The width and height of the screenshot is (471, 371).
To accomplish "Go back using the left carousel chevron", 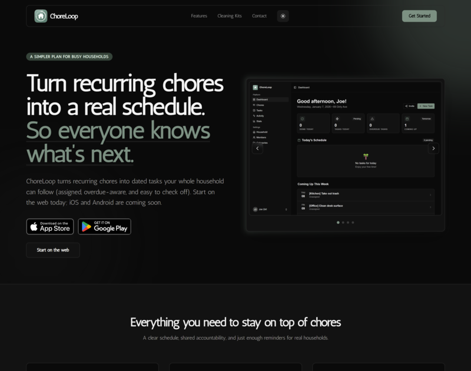I will click(x=257, y=148).
